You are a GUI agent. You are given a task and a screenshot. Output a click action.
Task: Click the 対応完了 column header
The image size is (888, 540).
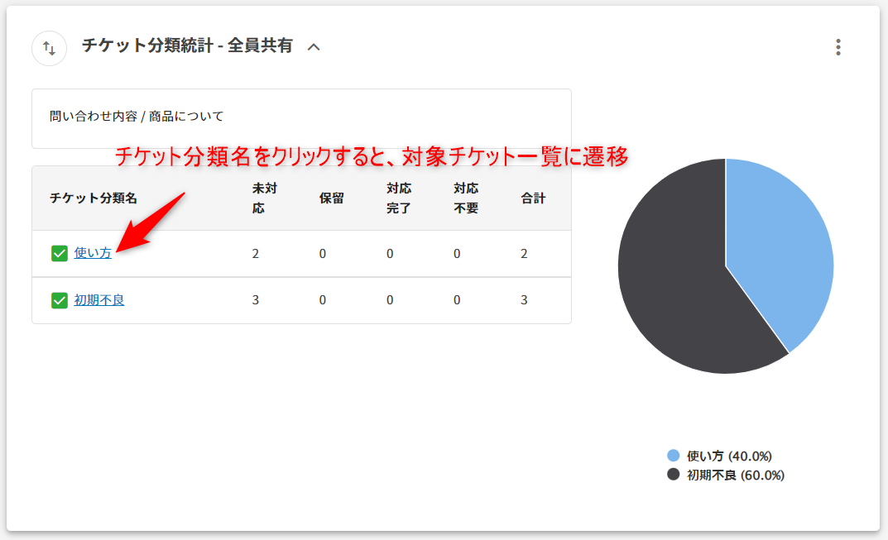398,198
